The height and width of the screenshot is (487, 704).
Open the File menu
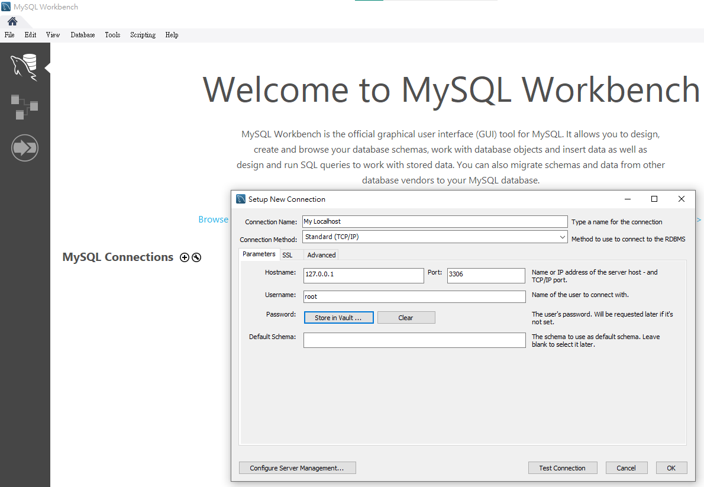tap(9, 35)
